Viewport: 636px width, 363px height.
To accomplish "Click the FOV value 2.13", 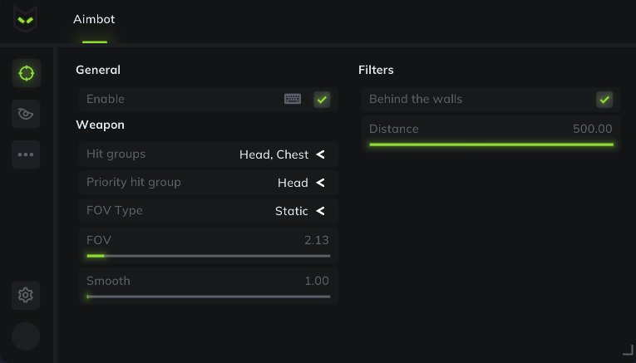I will (316, 240).
